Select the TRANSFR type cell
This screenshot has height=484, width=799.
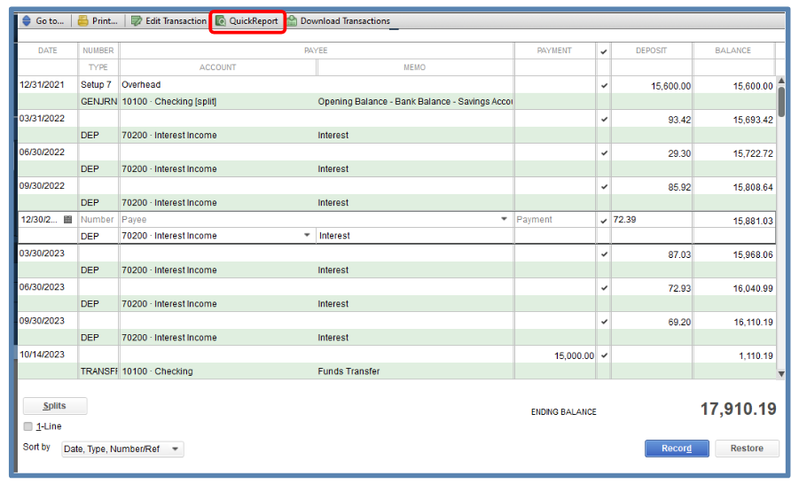click(x=98, y=371)
